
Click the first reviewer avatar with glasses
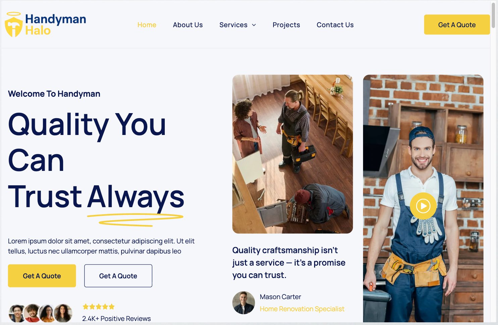click(17, 313)
